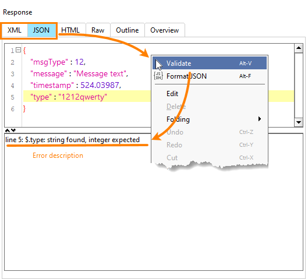Click the highlighted "type" : "1212qwerty" line
The image size is (308, 279).
(69, 97)
